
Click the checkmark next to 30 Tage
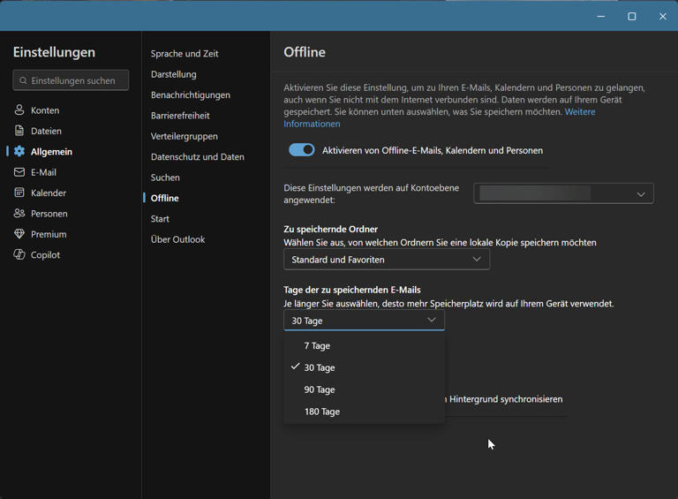click(296, 367)
